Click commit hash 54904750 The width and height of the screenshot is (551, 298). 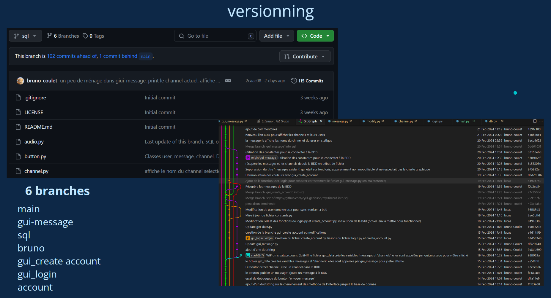pyautogui.click(x=534, y=181)
